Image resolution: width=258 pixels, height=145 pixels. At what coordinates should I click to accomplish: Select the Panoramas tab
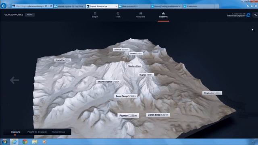[58, 132]
